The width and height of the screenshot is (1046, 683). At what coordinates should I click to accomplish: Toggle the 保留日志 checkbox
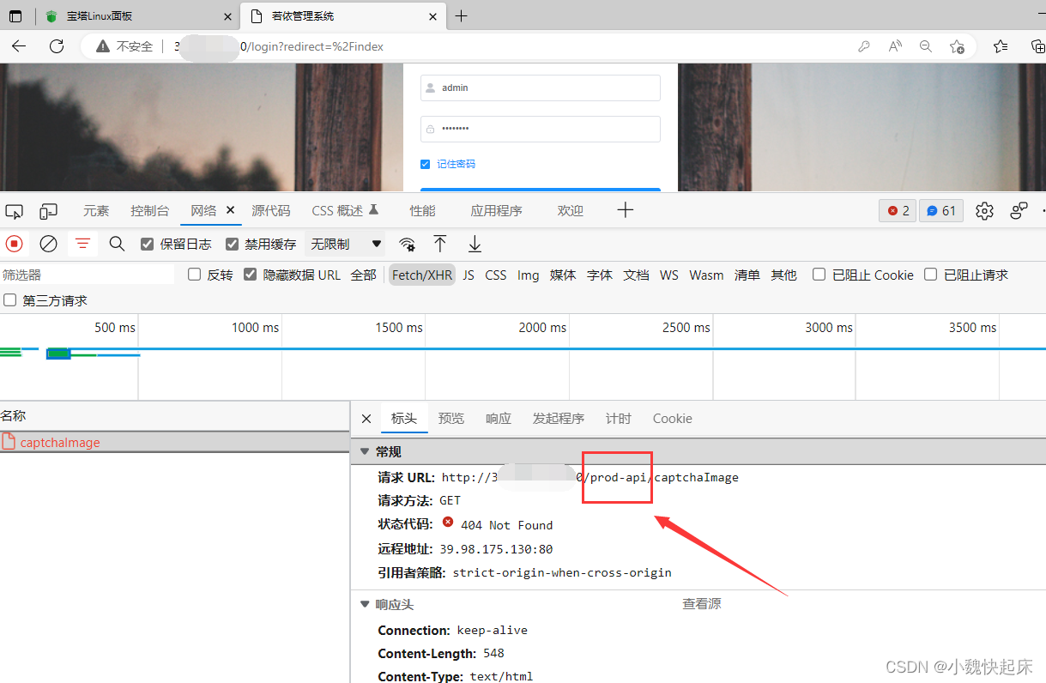(x=147, y=245)
